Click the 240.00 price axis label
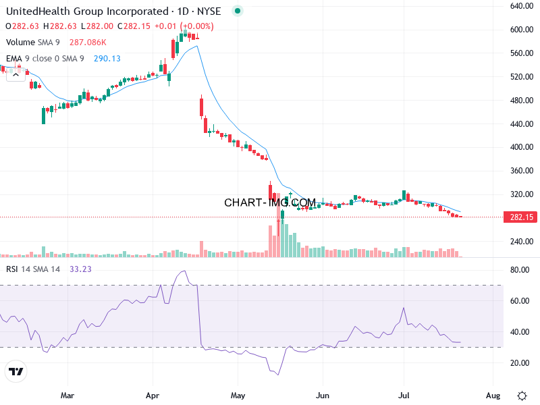The image size is (540, 405). pos(522,242)
